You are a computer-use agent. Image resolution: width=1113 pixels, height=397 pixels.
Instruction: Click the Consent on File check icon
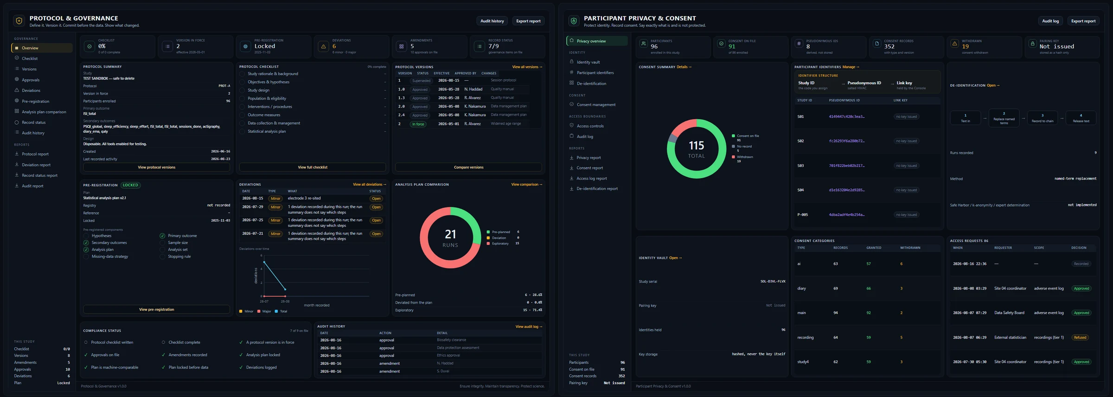click(x=721, y=44)
